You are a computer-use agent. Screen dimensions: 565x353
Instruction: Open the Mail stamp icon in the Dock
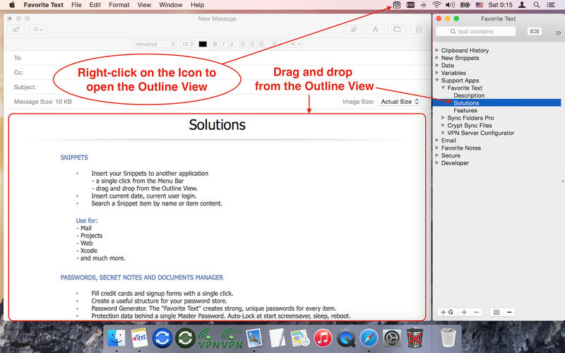click(x=254, y=339)
